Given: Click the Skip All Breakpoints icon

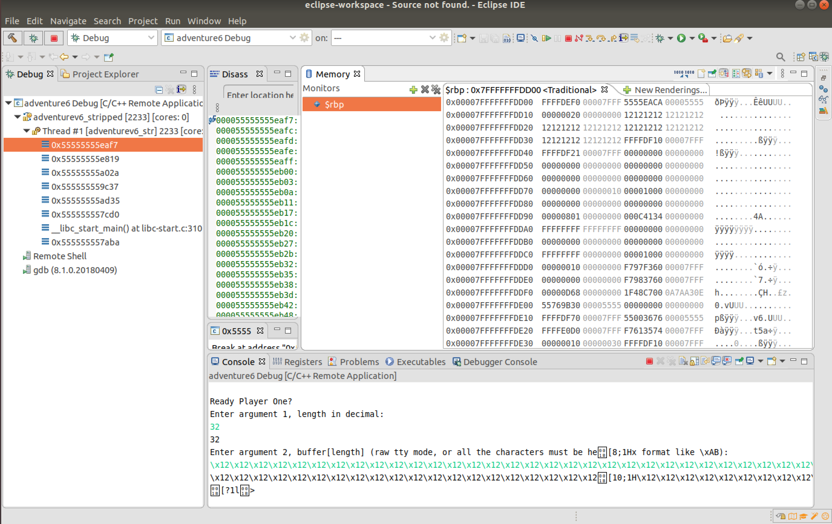Looking at the screenshot, I should coord(535,38).
